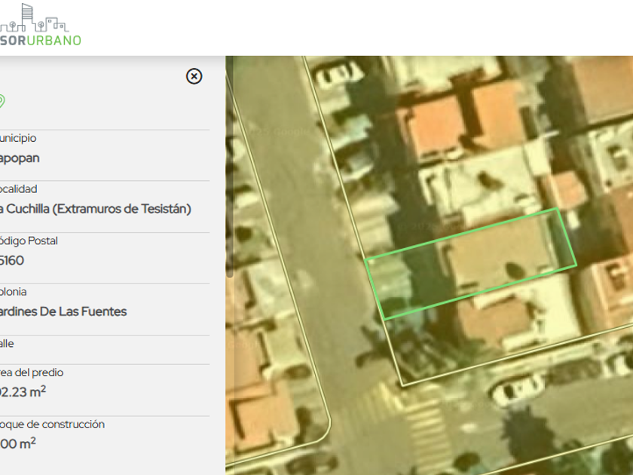633x475 pixels.
Task: Click the Municipio field label
Action: 18,139
